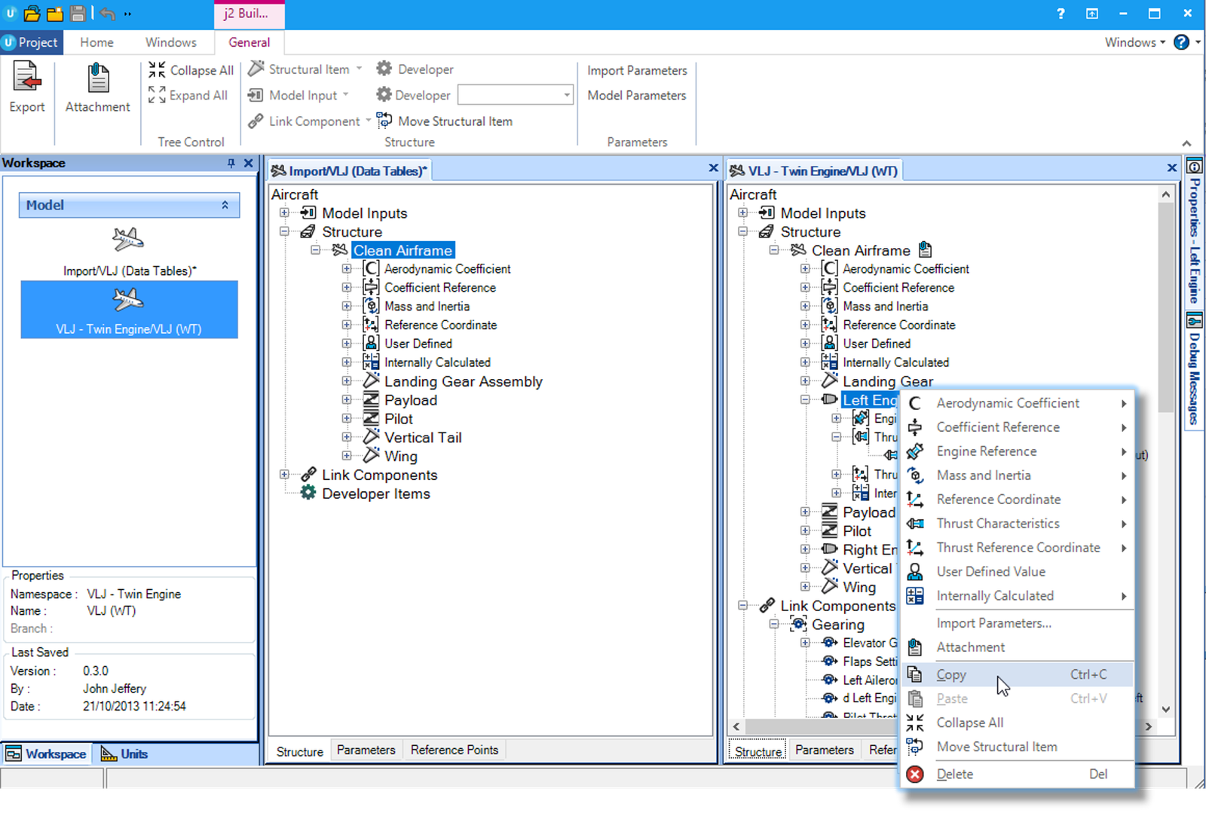Click the Export icon in ribbon
This screenshot has height=813, width=1206.
pyautogui.click(x=26, y=77)
